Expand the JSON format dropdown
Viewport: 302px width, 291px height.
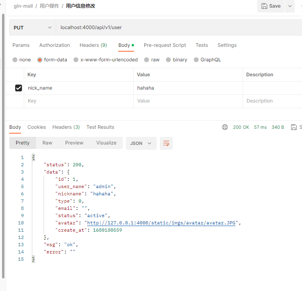[141, 143]
